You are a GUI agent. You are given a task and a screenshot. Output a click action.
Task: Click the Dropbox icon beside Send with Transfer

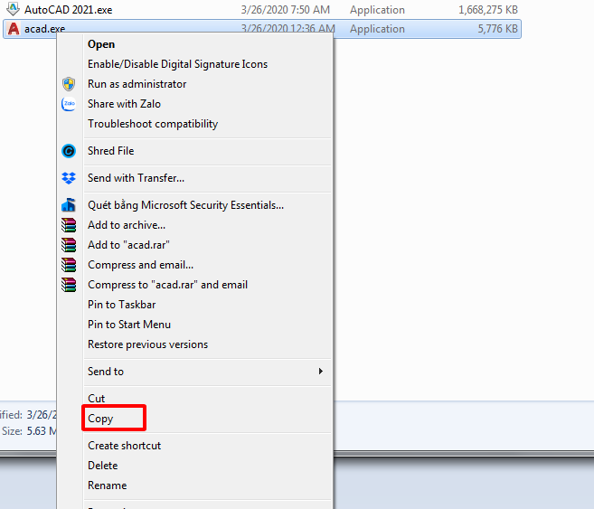coord(69,178)
